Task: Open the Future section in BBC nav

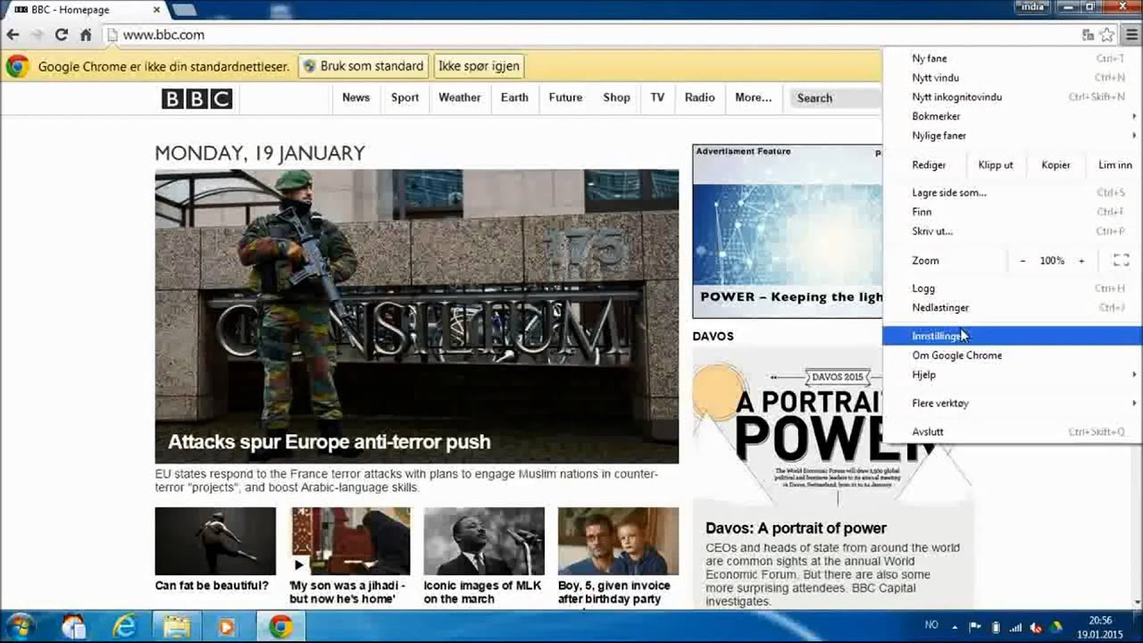Action: coord(565,98)
